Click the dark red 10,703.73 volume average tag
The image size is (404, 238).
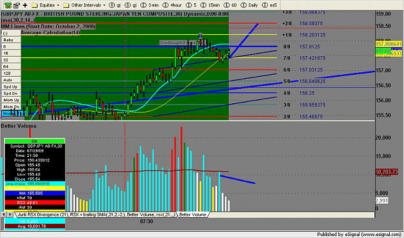pos(387,172)
